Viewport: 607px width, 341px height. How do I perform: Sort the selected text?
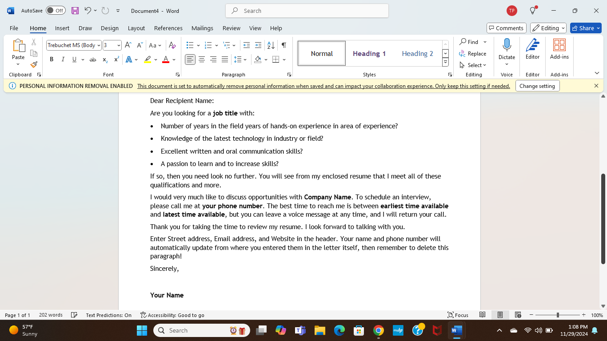tap(271, 45)
